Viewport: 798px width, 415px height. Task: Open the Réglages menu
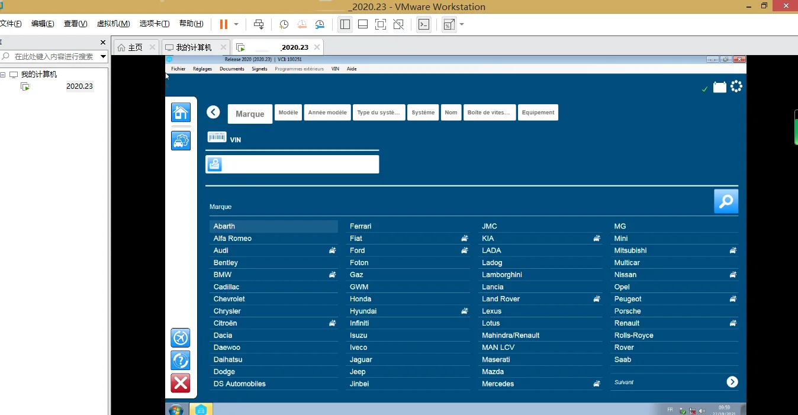202,69
